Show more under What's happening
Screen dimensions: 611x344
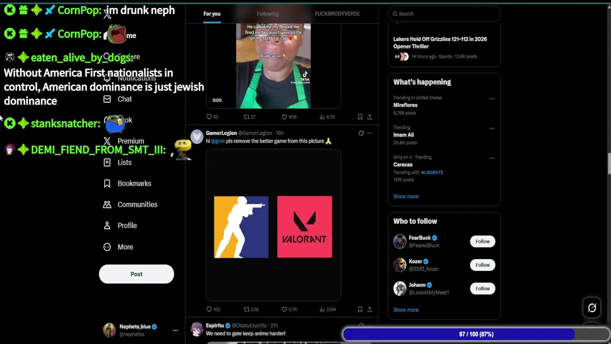pyautogui.click(x=406, y=196)
